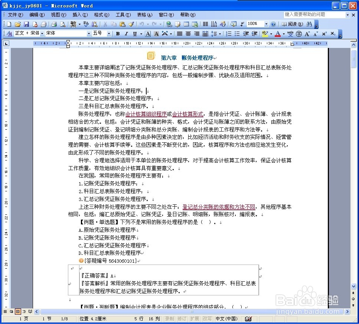359x324 pixels.
Task: Enable superscript formatting
Action: coord(324,33)
